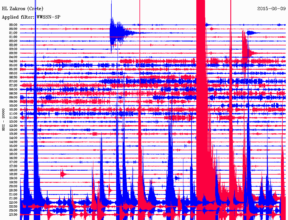Image resolution: width=288 pixels, height=220 pixels.
Task: Click the 04:30 time label
Action: tap(13, 61)
